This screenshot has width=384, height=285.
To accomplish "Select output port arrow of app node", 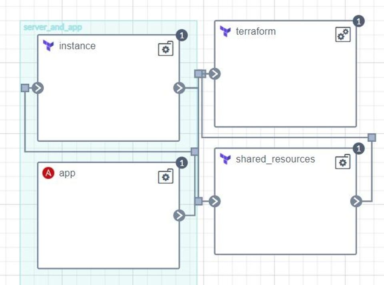I will point(179,215).
